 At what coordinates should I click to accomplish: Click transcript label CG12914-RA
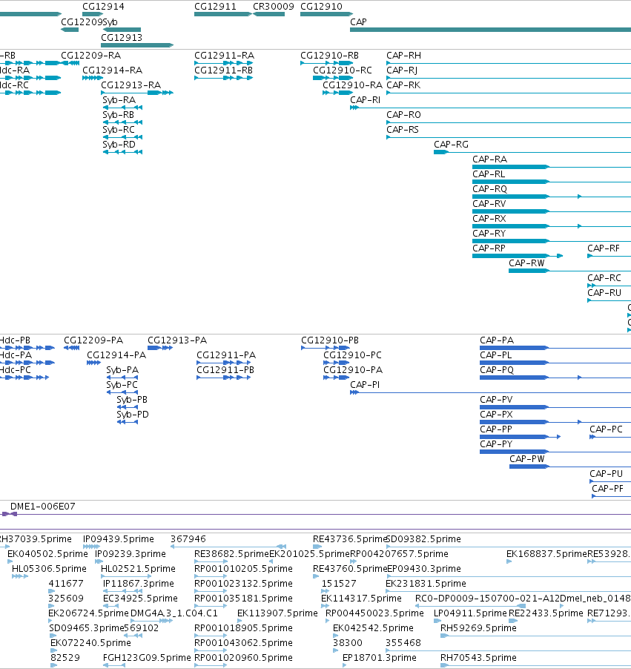[112, 70]
